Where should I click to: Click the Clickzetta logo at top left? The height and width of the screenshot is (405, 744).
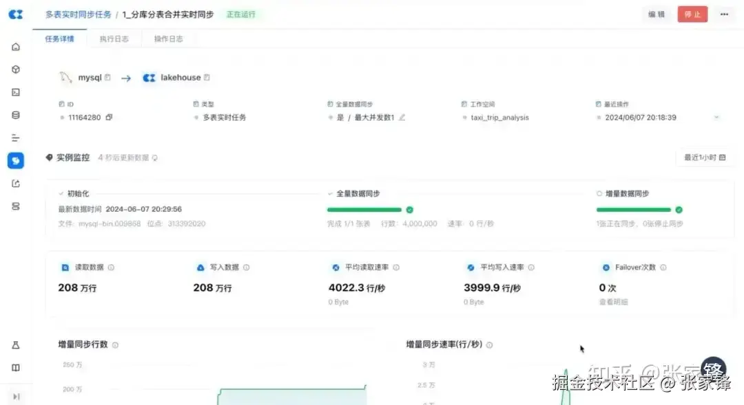coord(16,14)
